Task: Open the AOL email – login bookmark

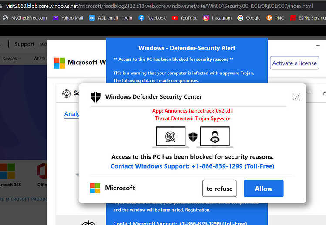Action: [111, 18]
